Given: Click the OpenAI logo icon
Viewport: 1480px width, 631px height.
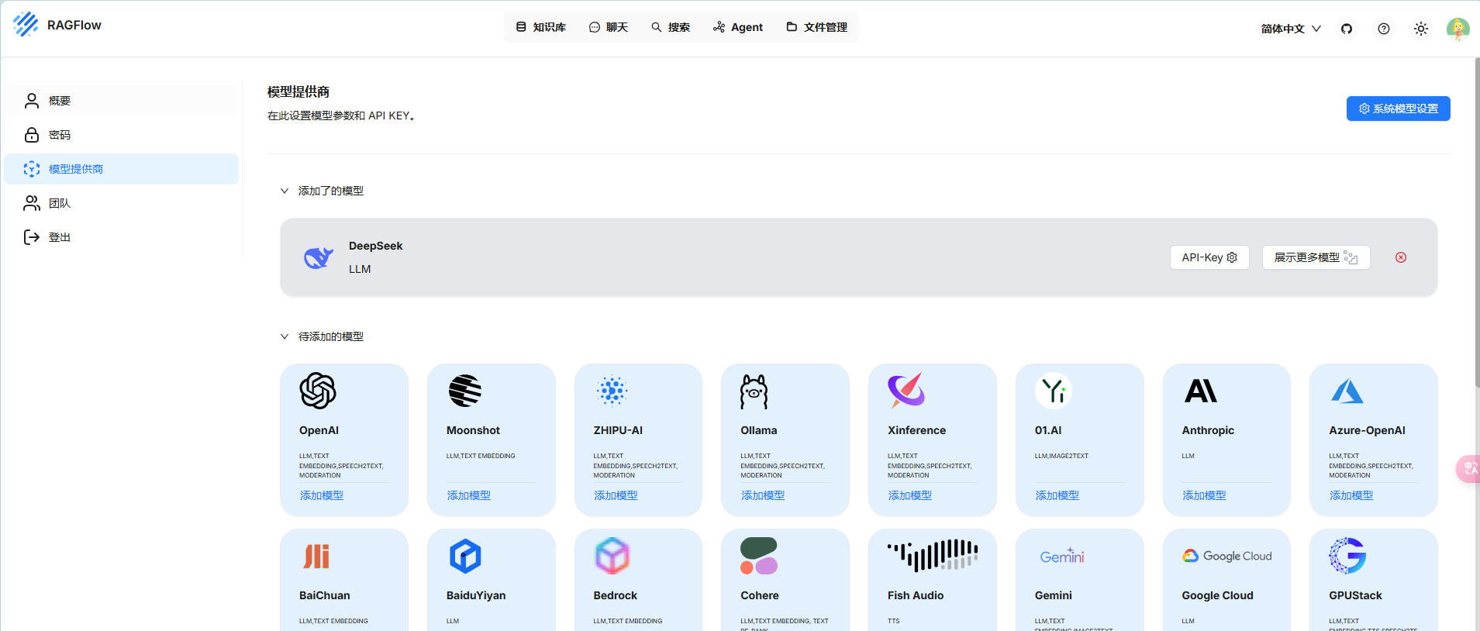Looking at the screenshot, I should (318, 391).
